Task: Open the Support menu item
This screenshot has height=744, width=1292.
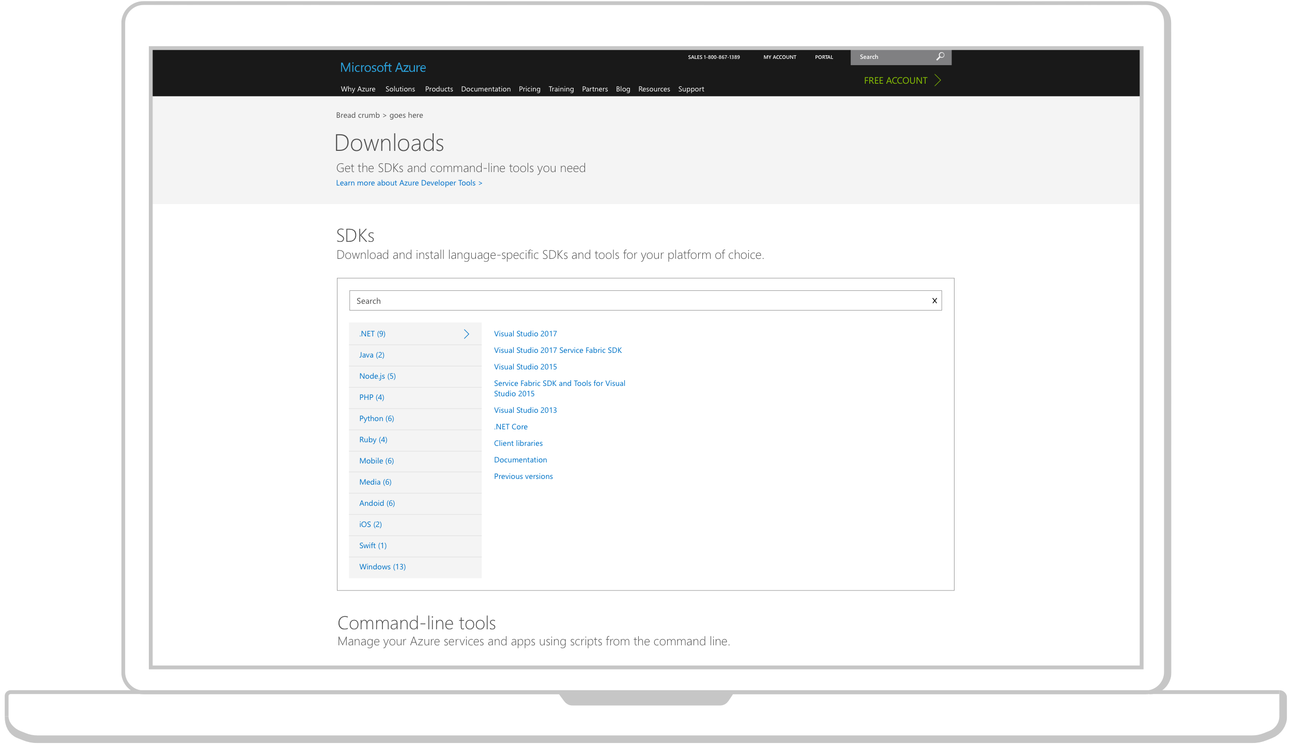Action: (x=691, y=89)
